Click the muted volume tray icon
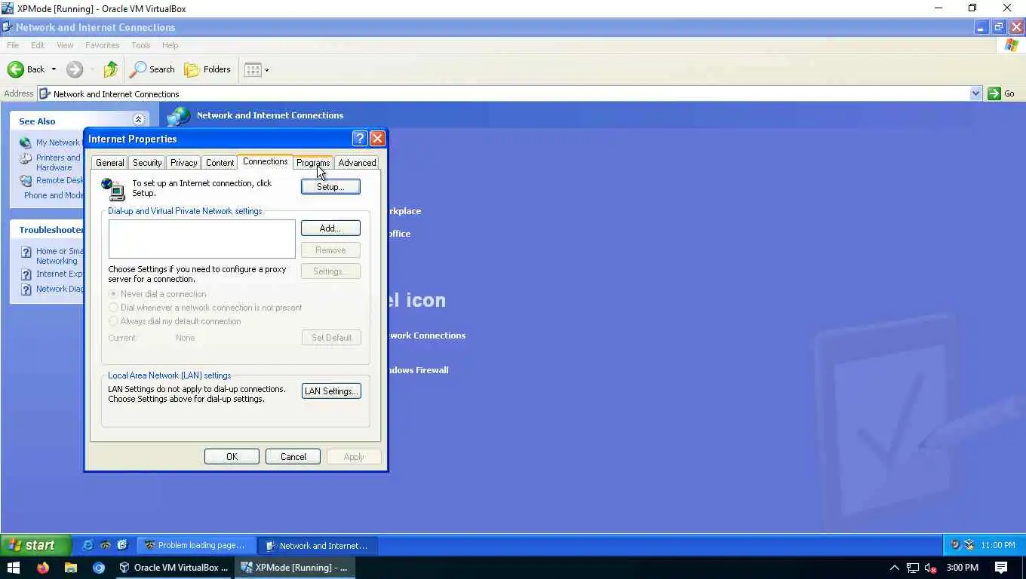Screen dimensions: 1026x579 tap(931, 568)
